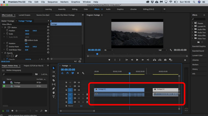
Task: Expand the Presets folder in Effects
Action: click(x=192, y=23)
